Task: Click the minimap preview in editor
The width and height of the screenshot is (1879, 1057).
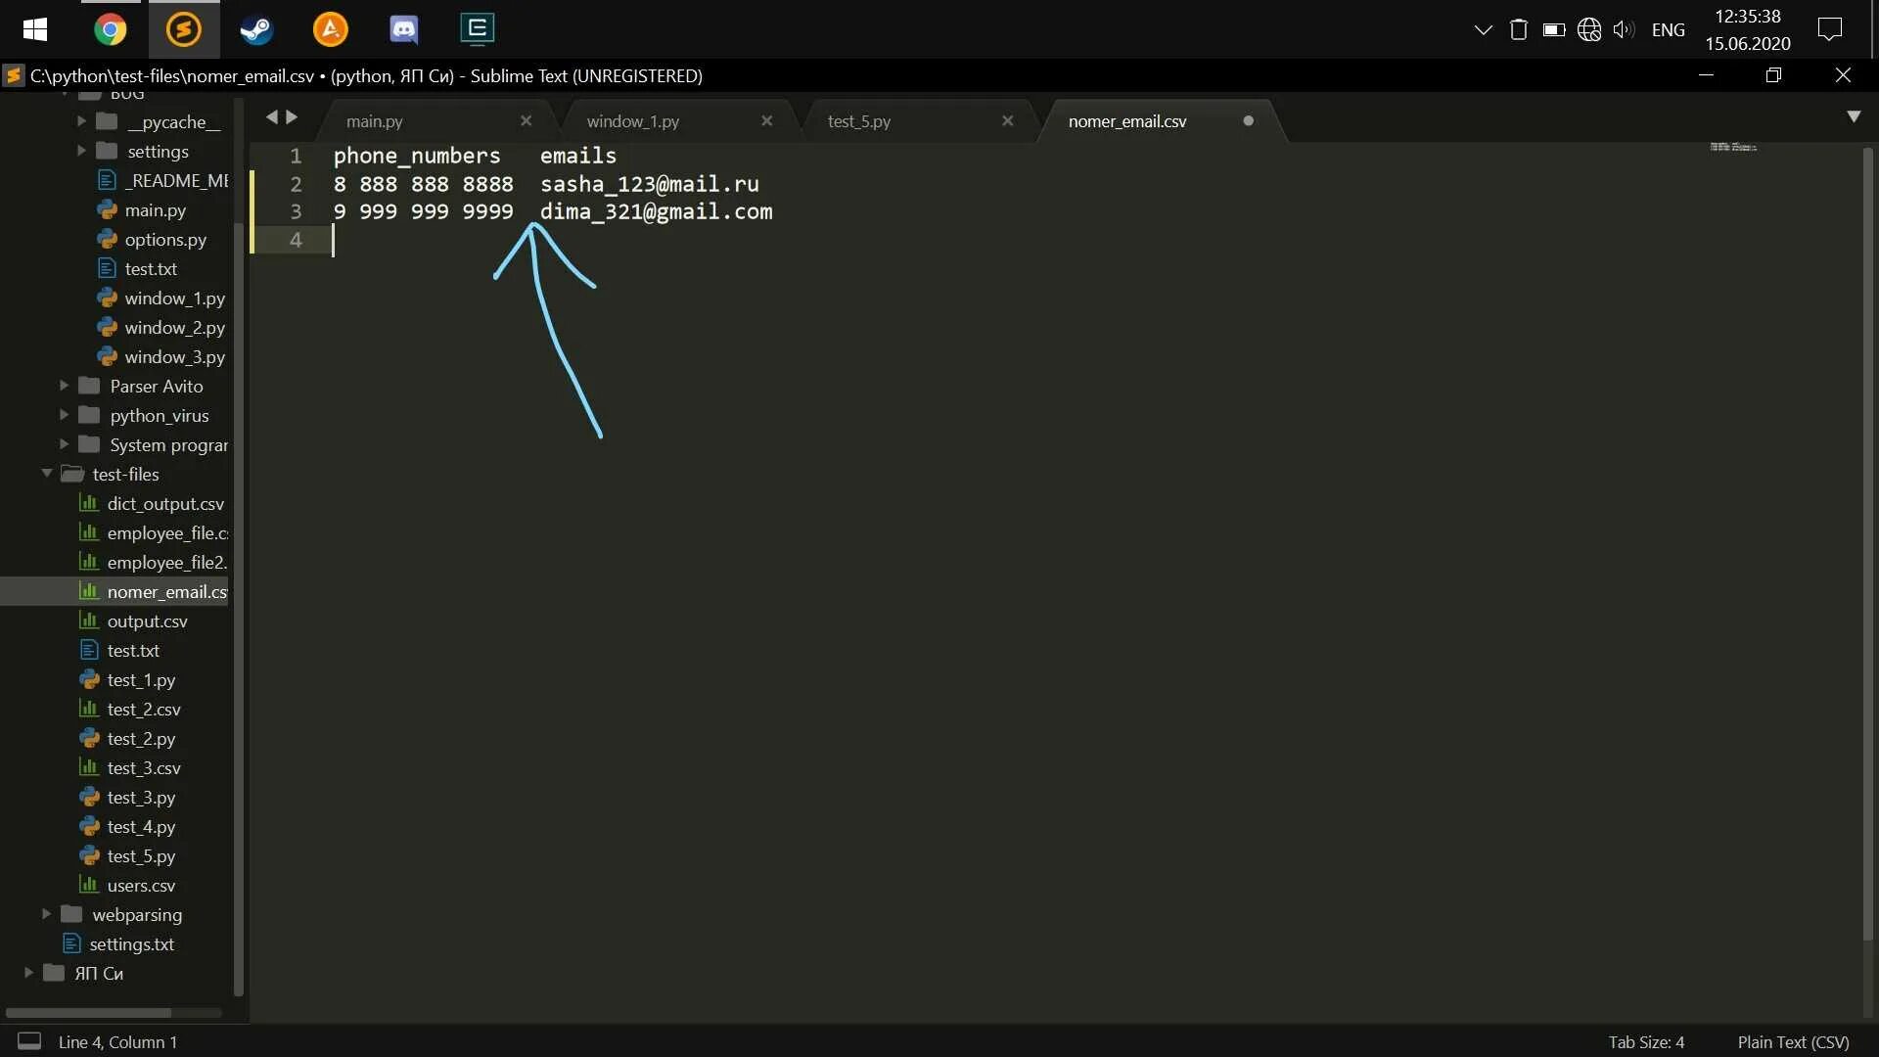Action: [1733, 147]
